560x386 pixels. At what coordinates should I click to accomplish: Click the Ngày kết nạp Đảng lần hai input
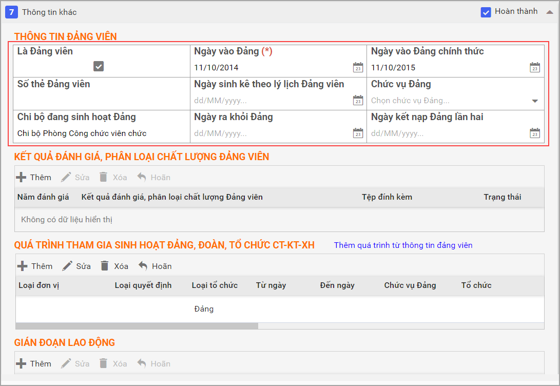pos(449,133)
